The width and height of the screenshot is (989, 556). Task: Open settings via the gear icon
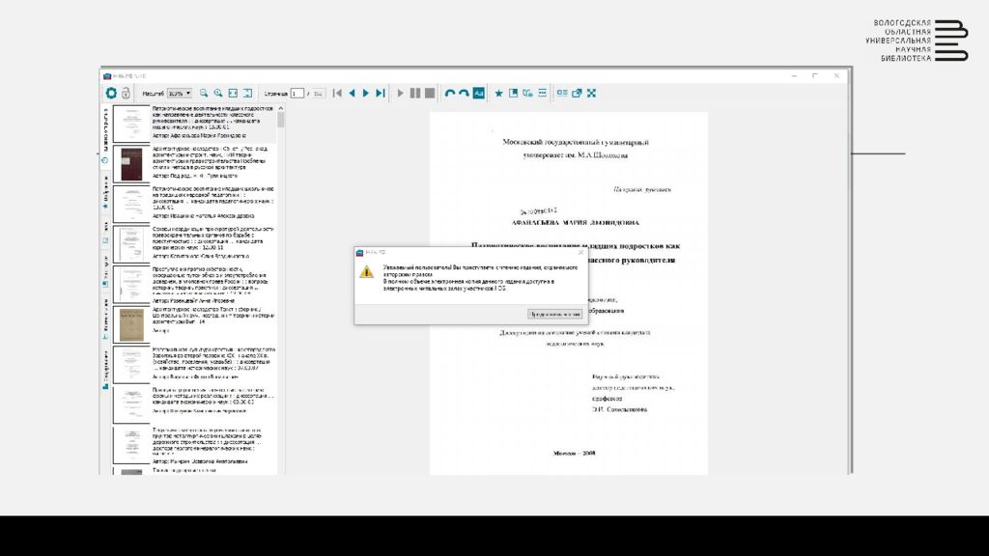[x=111, y=94]
